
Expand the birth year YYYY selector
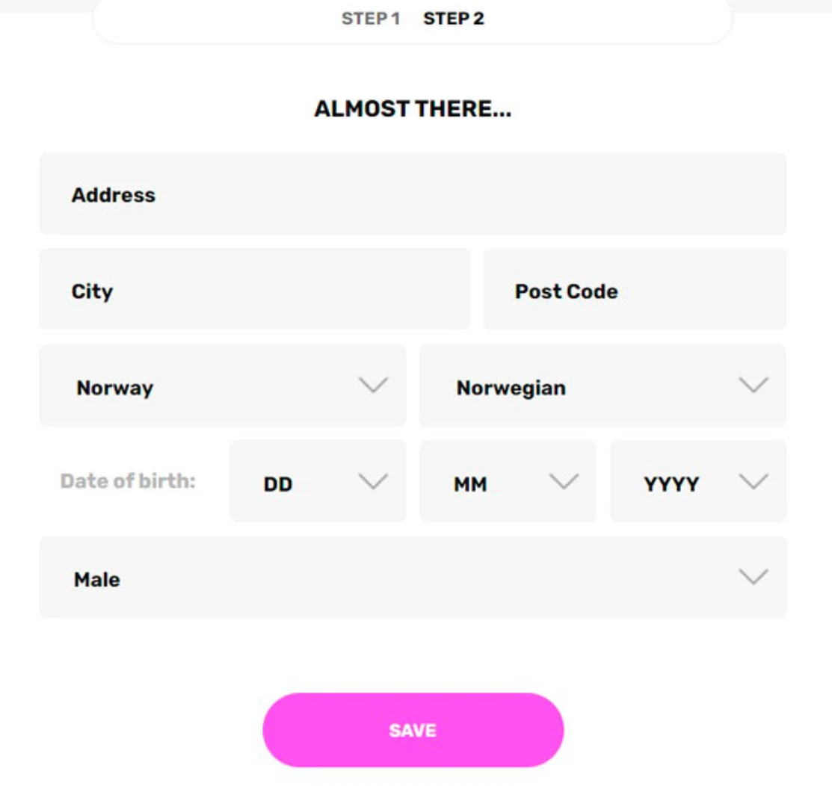pyautogui.click(x=697, y=481)
